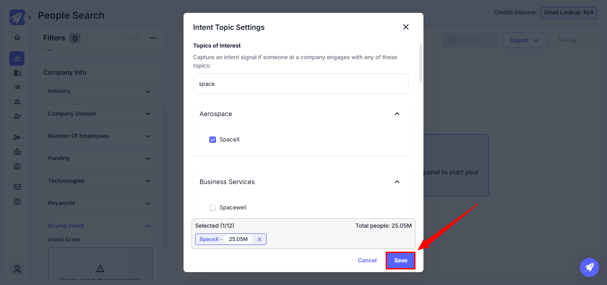Open the Export dropdown
The height and width of the screenshot is (285, 607).
click(x=525, y=40)
